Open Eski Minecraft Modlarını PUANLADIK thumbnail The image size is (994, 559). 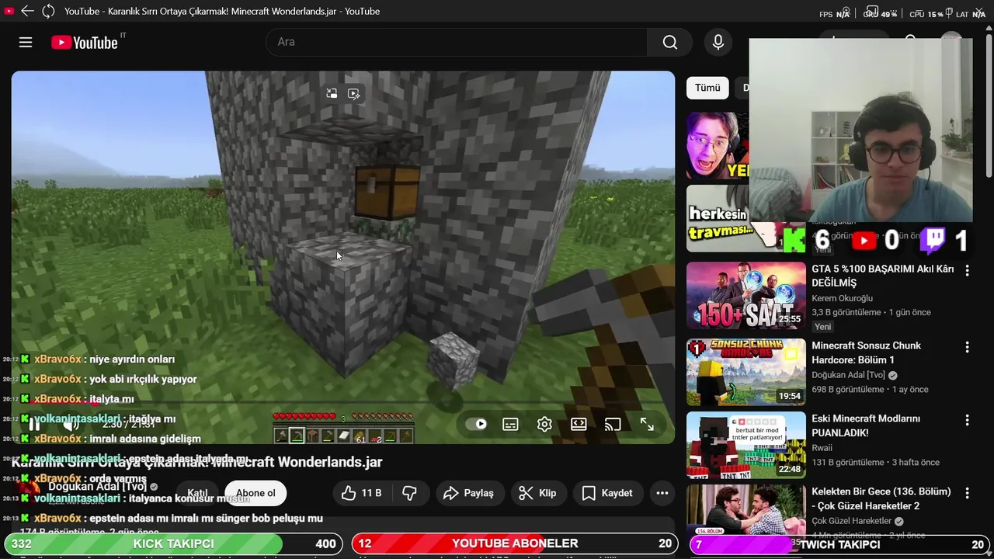746,446
